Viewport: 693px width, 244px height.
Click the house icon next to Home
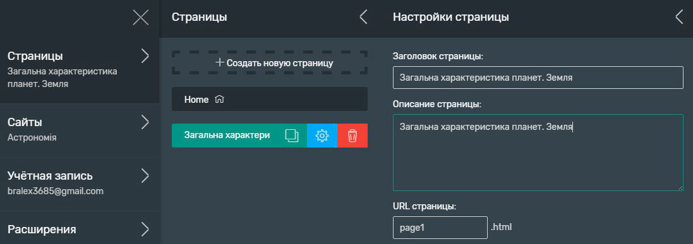click(x=219, y=100)
